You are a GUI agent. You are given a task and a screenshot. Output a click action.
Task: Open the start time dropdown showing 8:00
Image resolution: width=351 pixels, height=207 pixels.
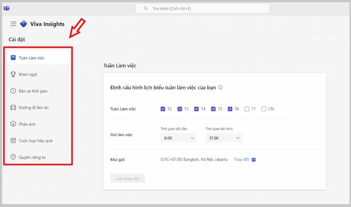(x=179, y=138)
